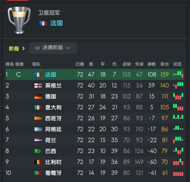This screenshot has height=182, width=190.
Task: Click the Portugal flag icon in row 10
Action: coord(38,173)
